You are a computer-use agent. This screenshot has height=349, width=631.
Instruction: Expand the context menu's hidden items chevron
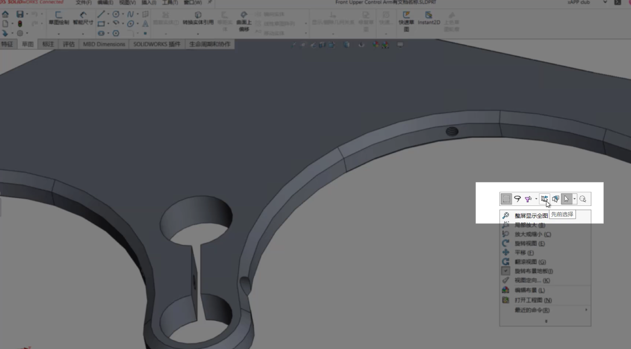point(546,321)
